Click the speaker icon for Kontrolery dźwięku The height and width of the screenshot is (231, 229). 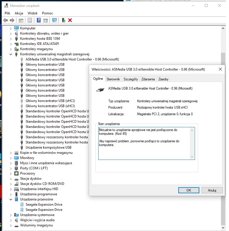click(16, 33)
